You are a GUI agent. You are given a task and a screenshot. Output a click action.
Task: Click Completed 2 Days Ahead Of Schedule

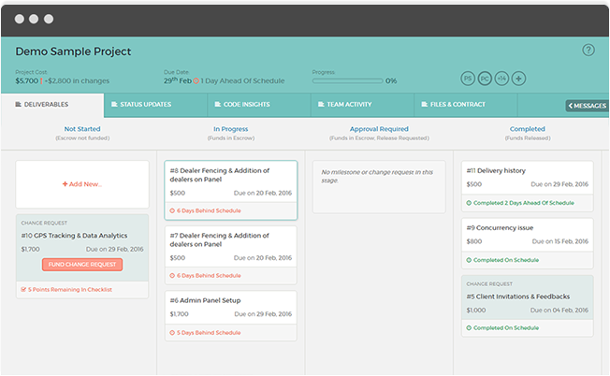coord(524,203)
